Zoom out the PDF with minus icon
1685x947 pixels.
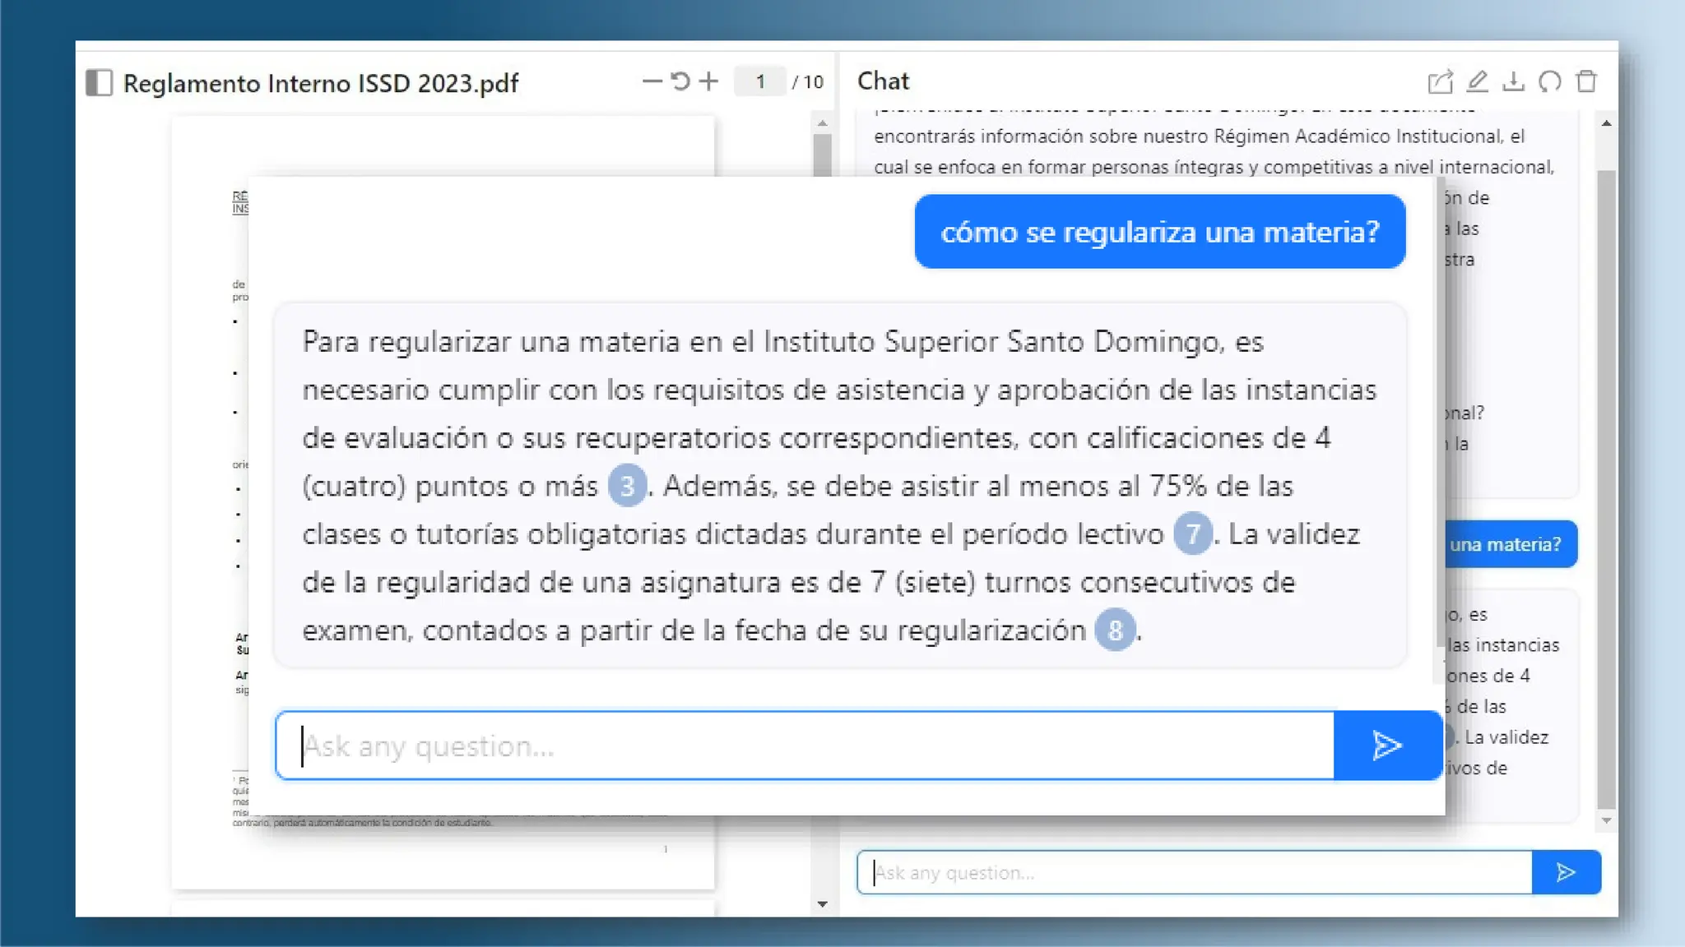[652, 81]
